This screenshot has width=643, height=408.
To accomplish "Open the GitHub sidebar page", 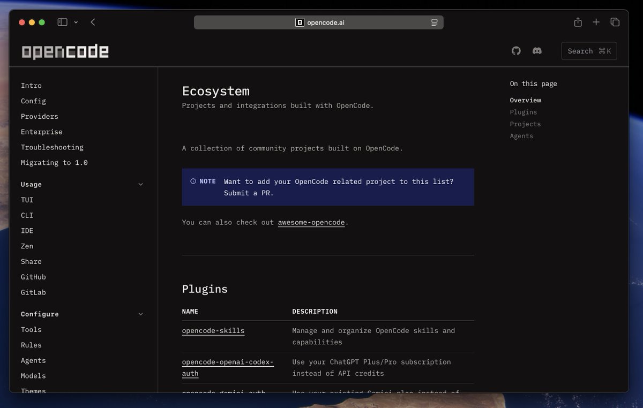I will pos(33,277).
